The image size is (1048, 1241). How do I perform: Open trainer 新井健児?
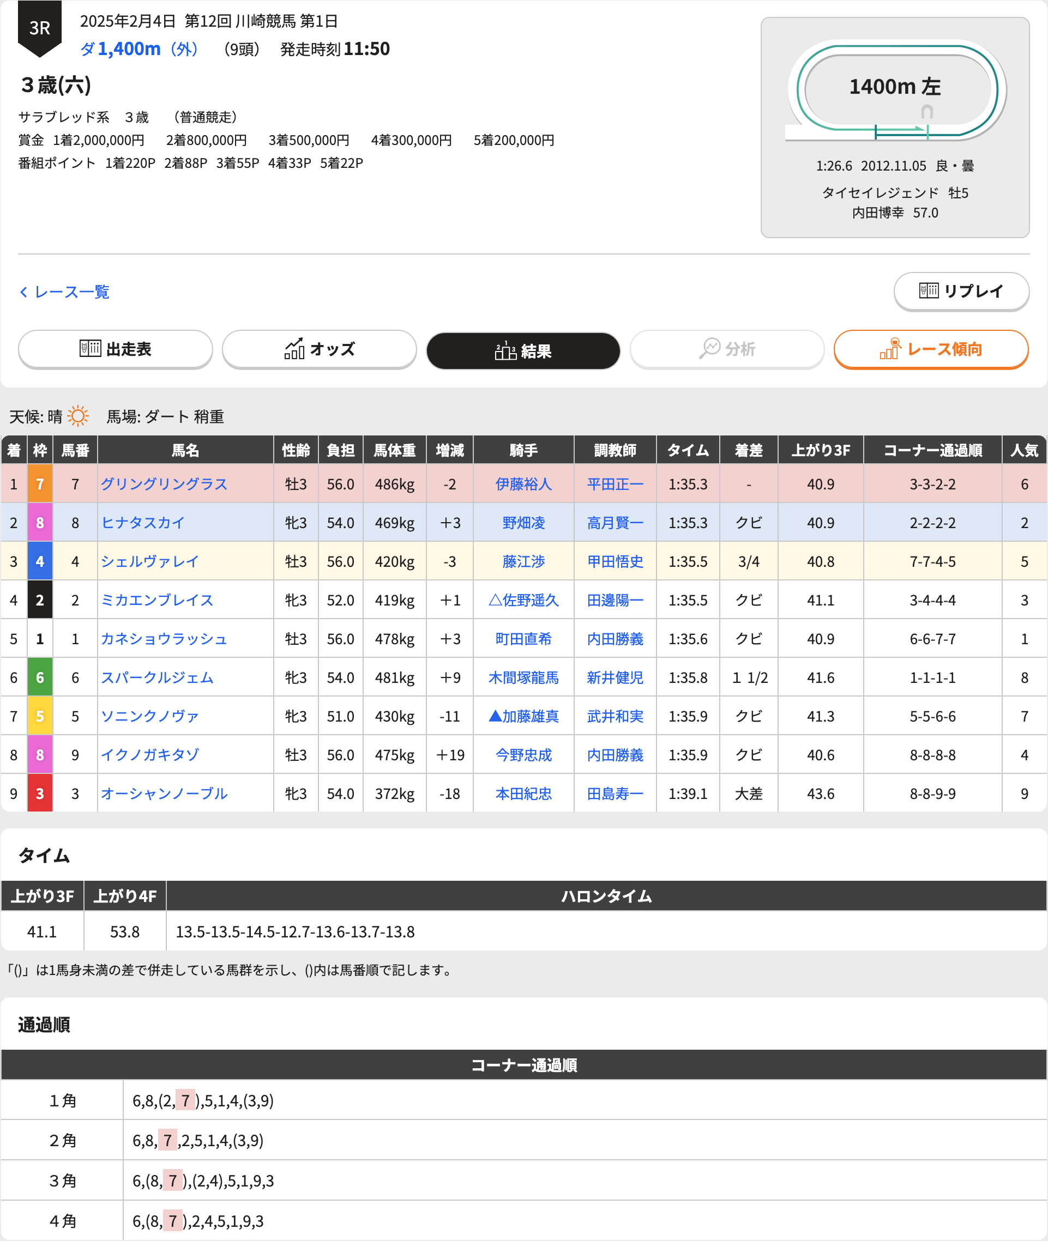[615, 677]
